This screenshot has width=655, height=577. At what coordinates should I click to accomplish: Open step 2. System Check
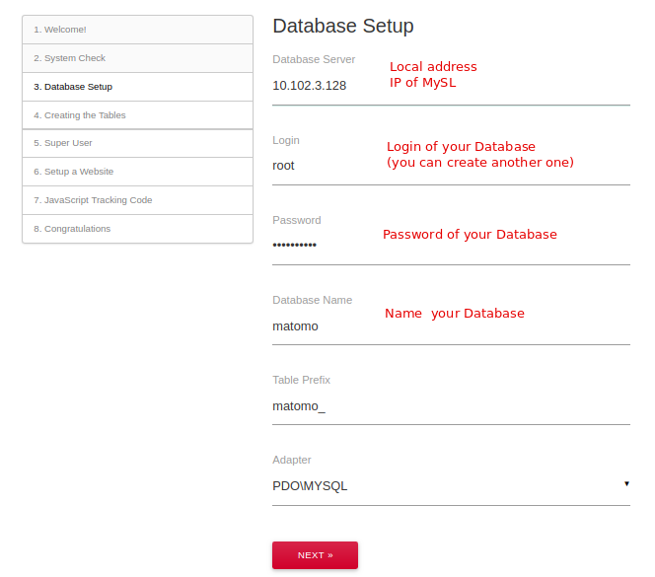(137, 58)
